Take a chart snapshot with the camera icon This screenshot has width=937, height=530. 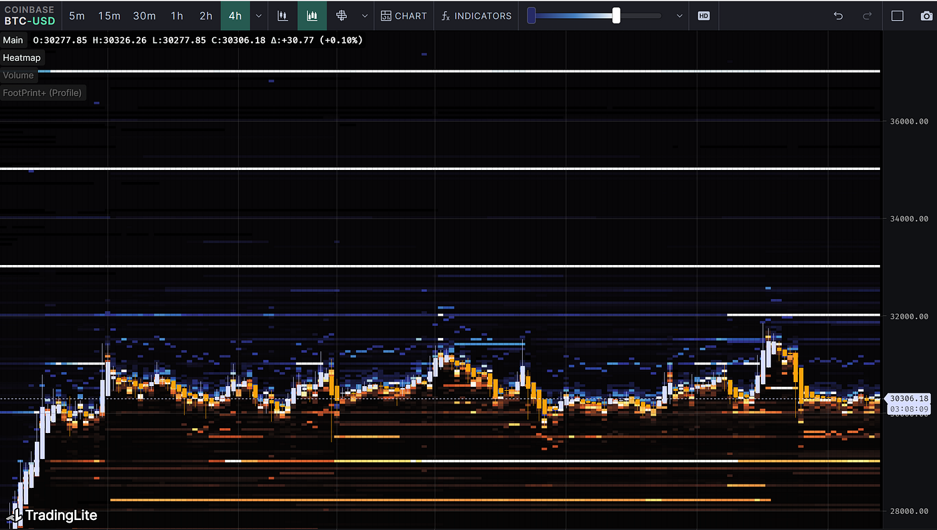(x=926, y=15)
